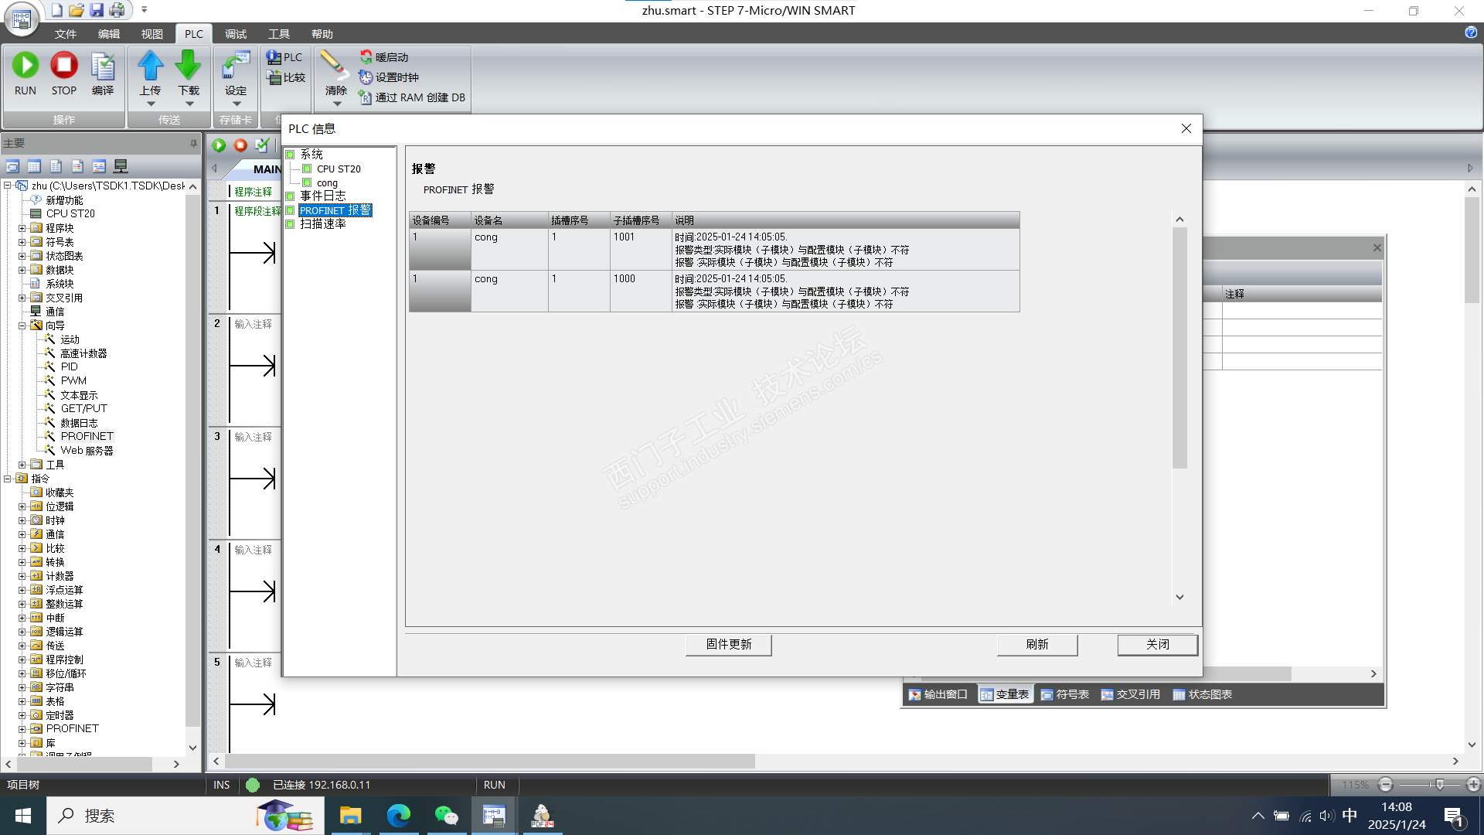
Task: Switch to the 变量表 tab
Action: pos(1005,694)
